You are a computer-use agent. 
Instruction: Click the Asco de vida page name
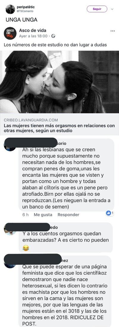[x=32, y=31]
